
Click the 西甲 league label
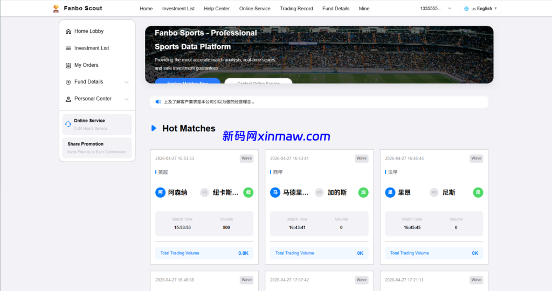(278, 172)
